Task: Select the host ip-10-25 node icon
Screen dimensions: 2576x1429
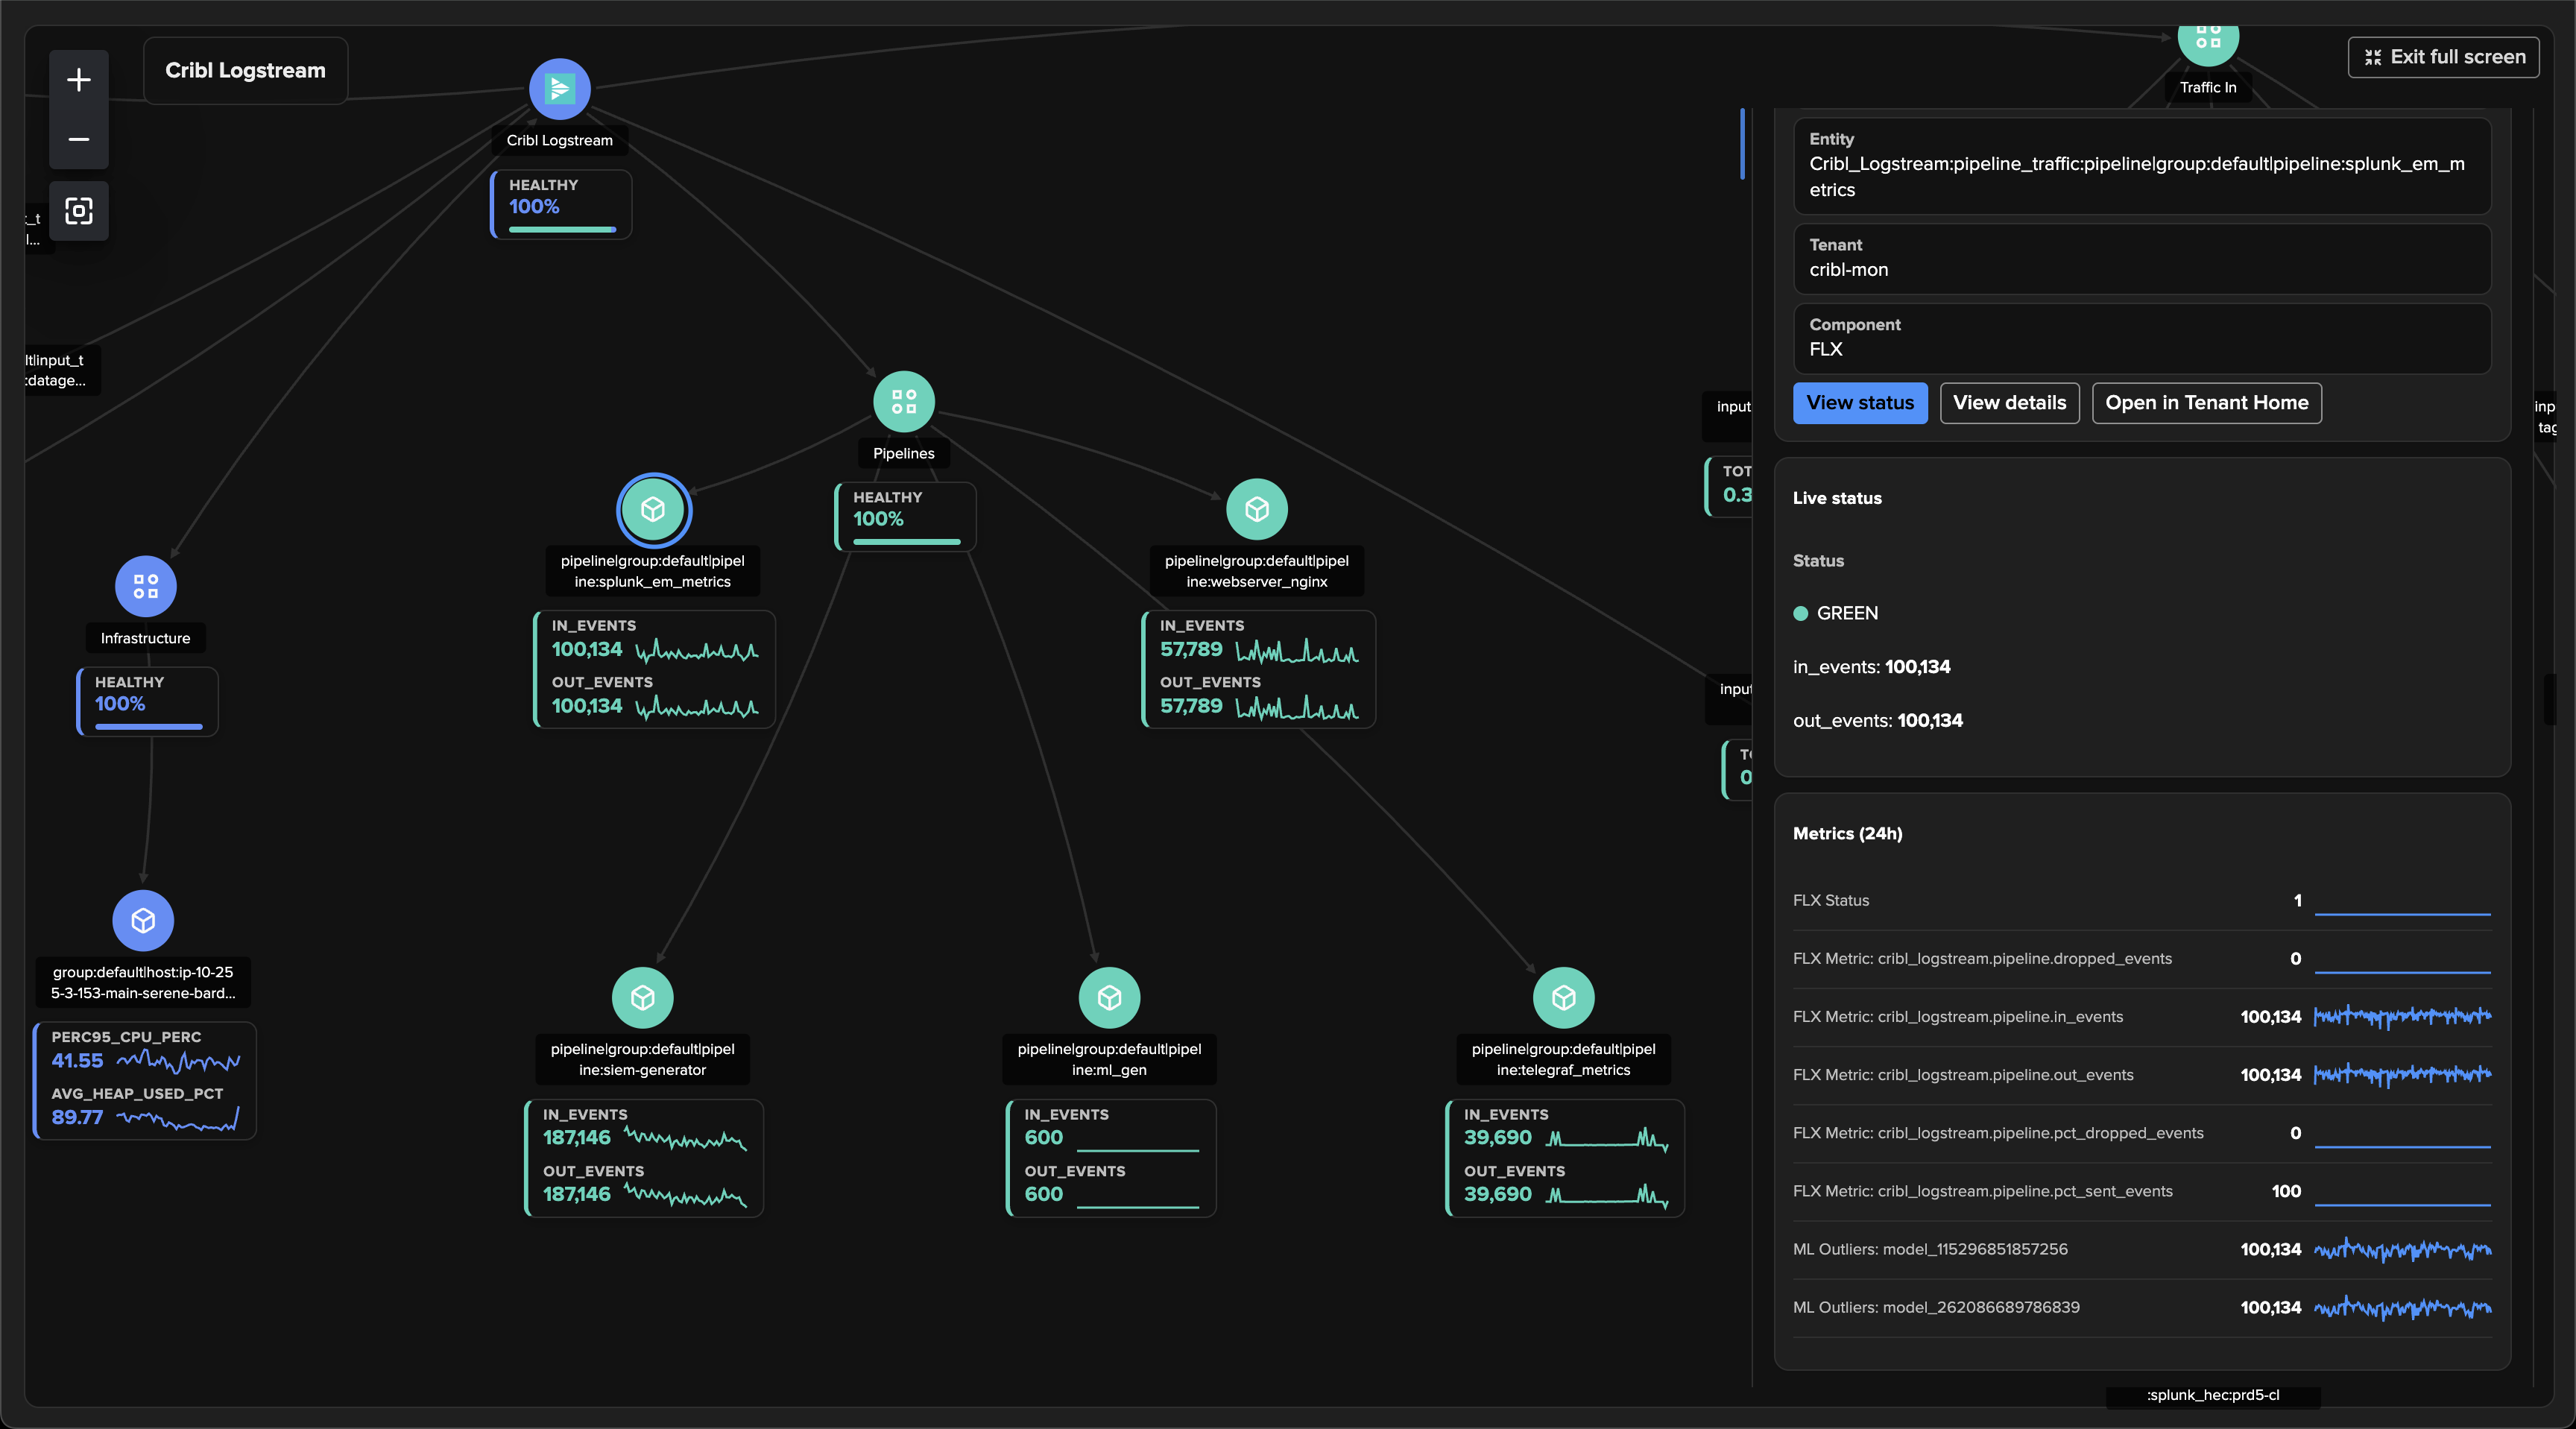Action: [143, 921]
